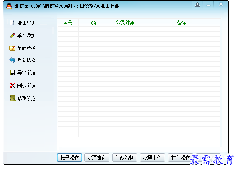The height and width of the screenshot is (172, 237).
Task: Sort by the 登录结果 column header
Action: (126, 23)
